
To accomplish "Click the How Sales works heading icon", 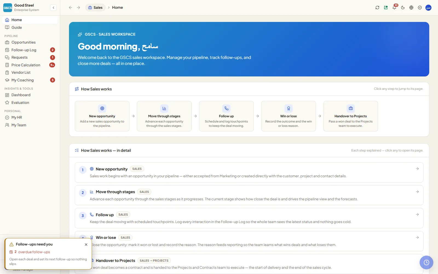I will click(x=77, y=89).
